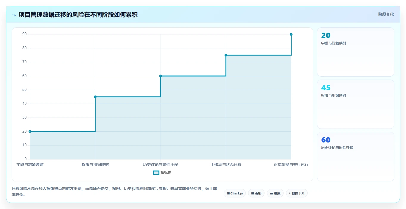The height and width of the screenshot is (209, 406).
Task: Open the Chart.js chip
Action: [235, 193]
